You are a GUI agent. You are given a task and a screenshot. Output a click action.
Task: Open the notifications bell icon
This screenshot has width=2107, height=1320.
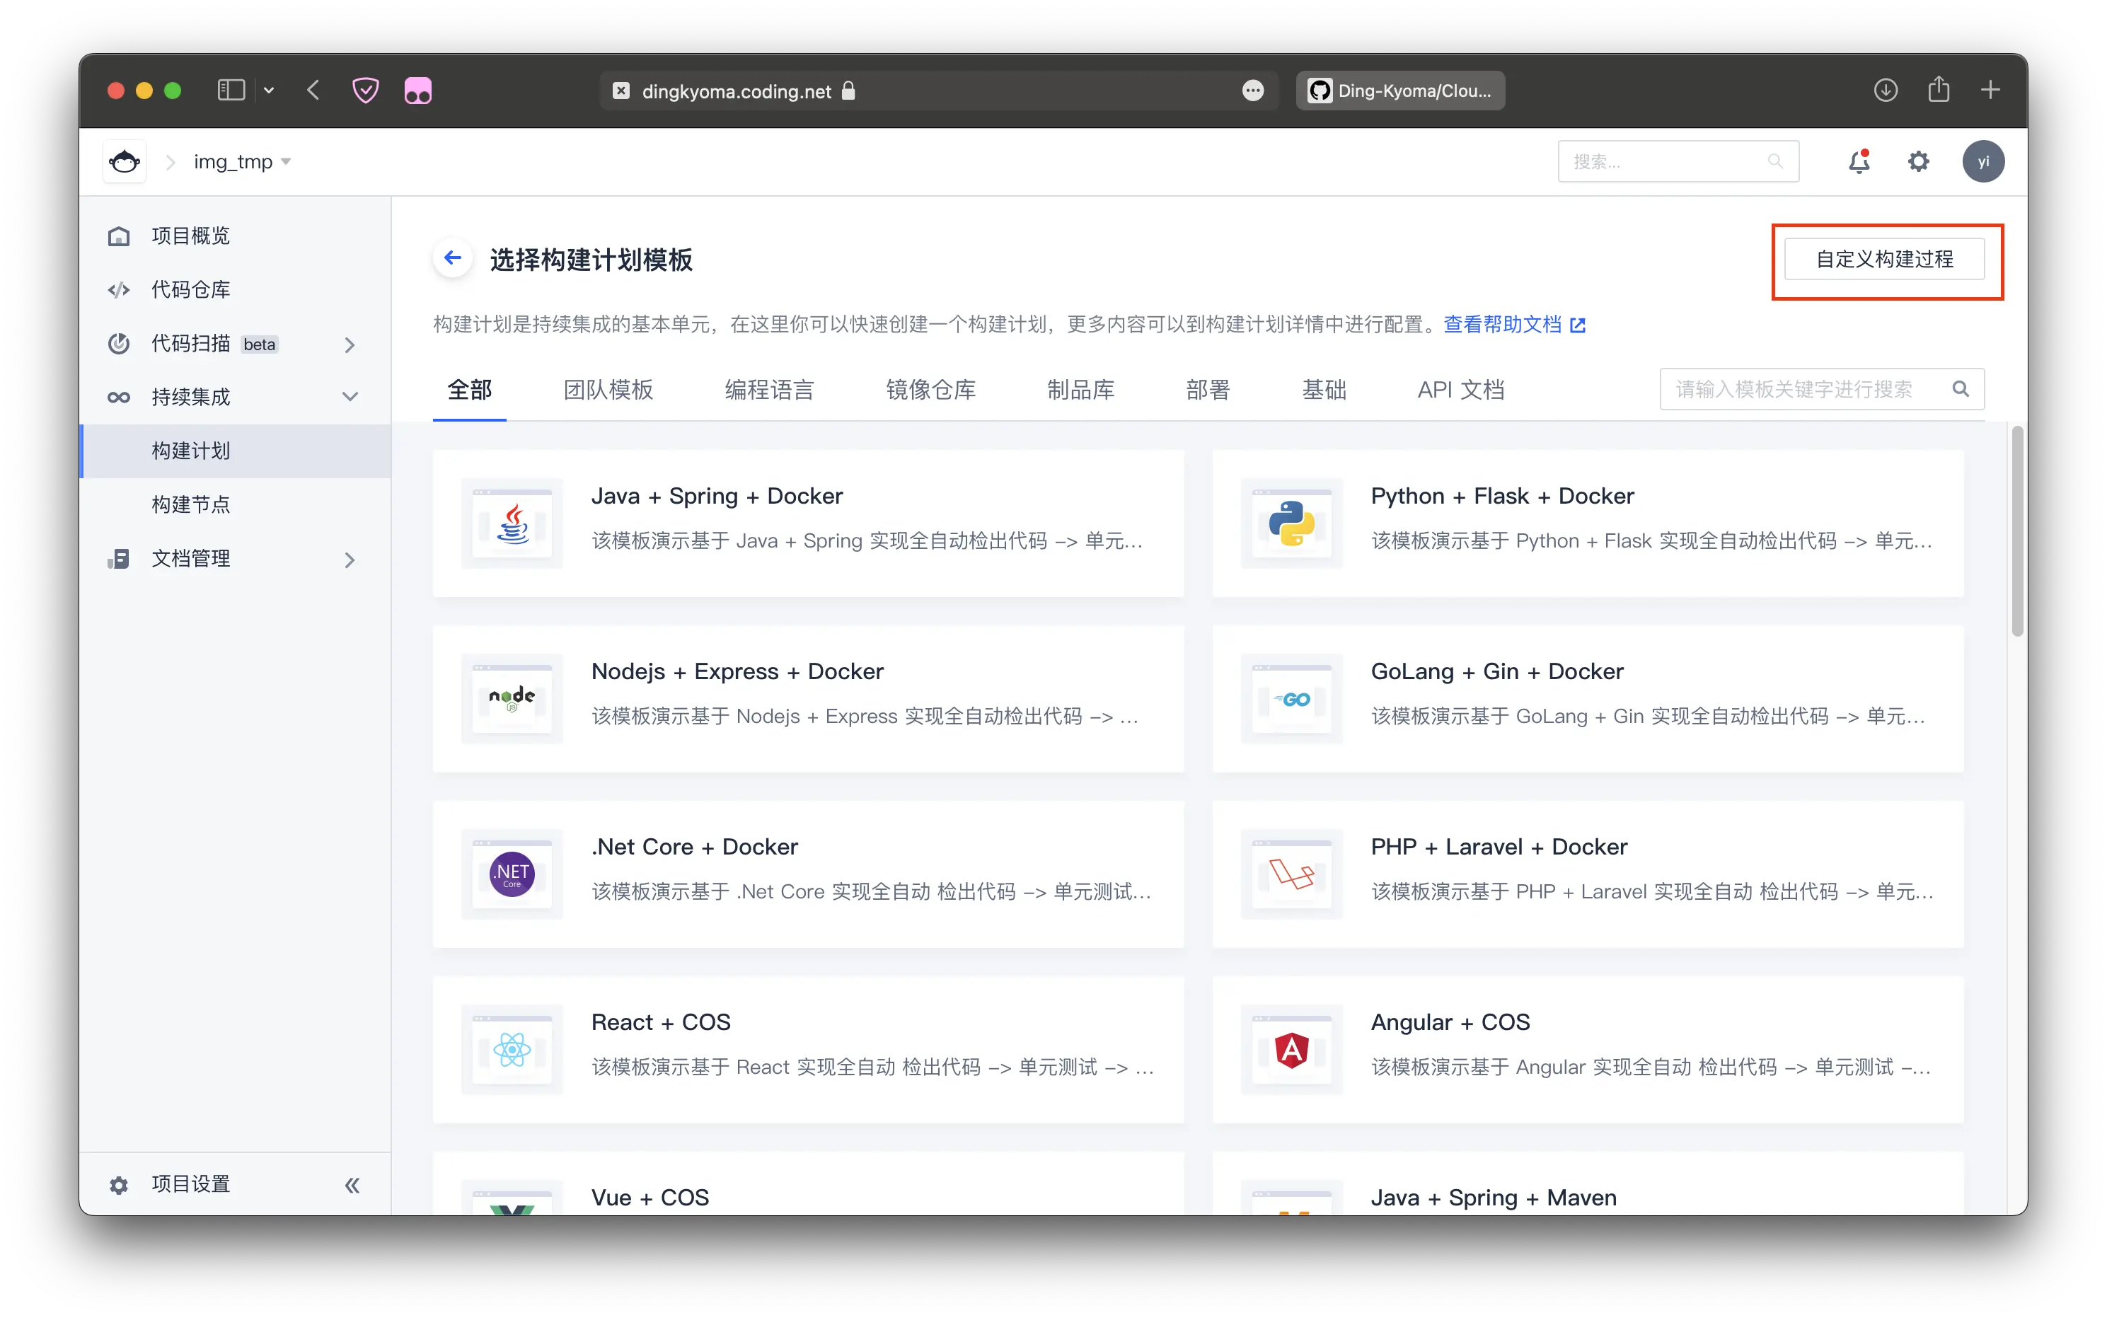pos(1859,161)
